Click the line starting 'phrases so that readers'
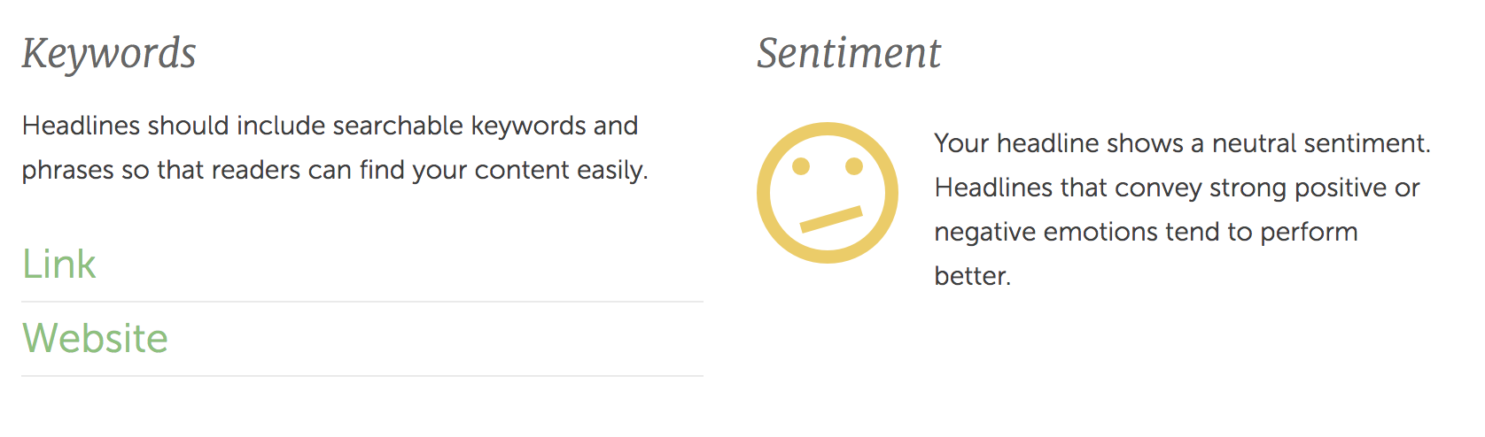Screen dimensions: 1485x437 [x=336, y=170]
